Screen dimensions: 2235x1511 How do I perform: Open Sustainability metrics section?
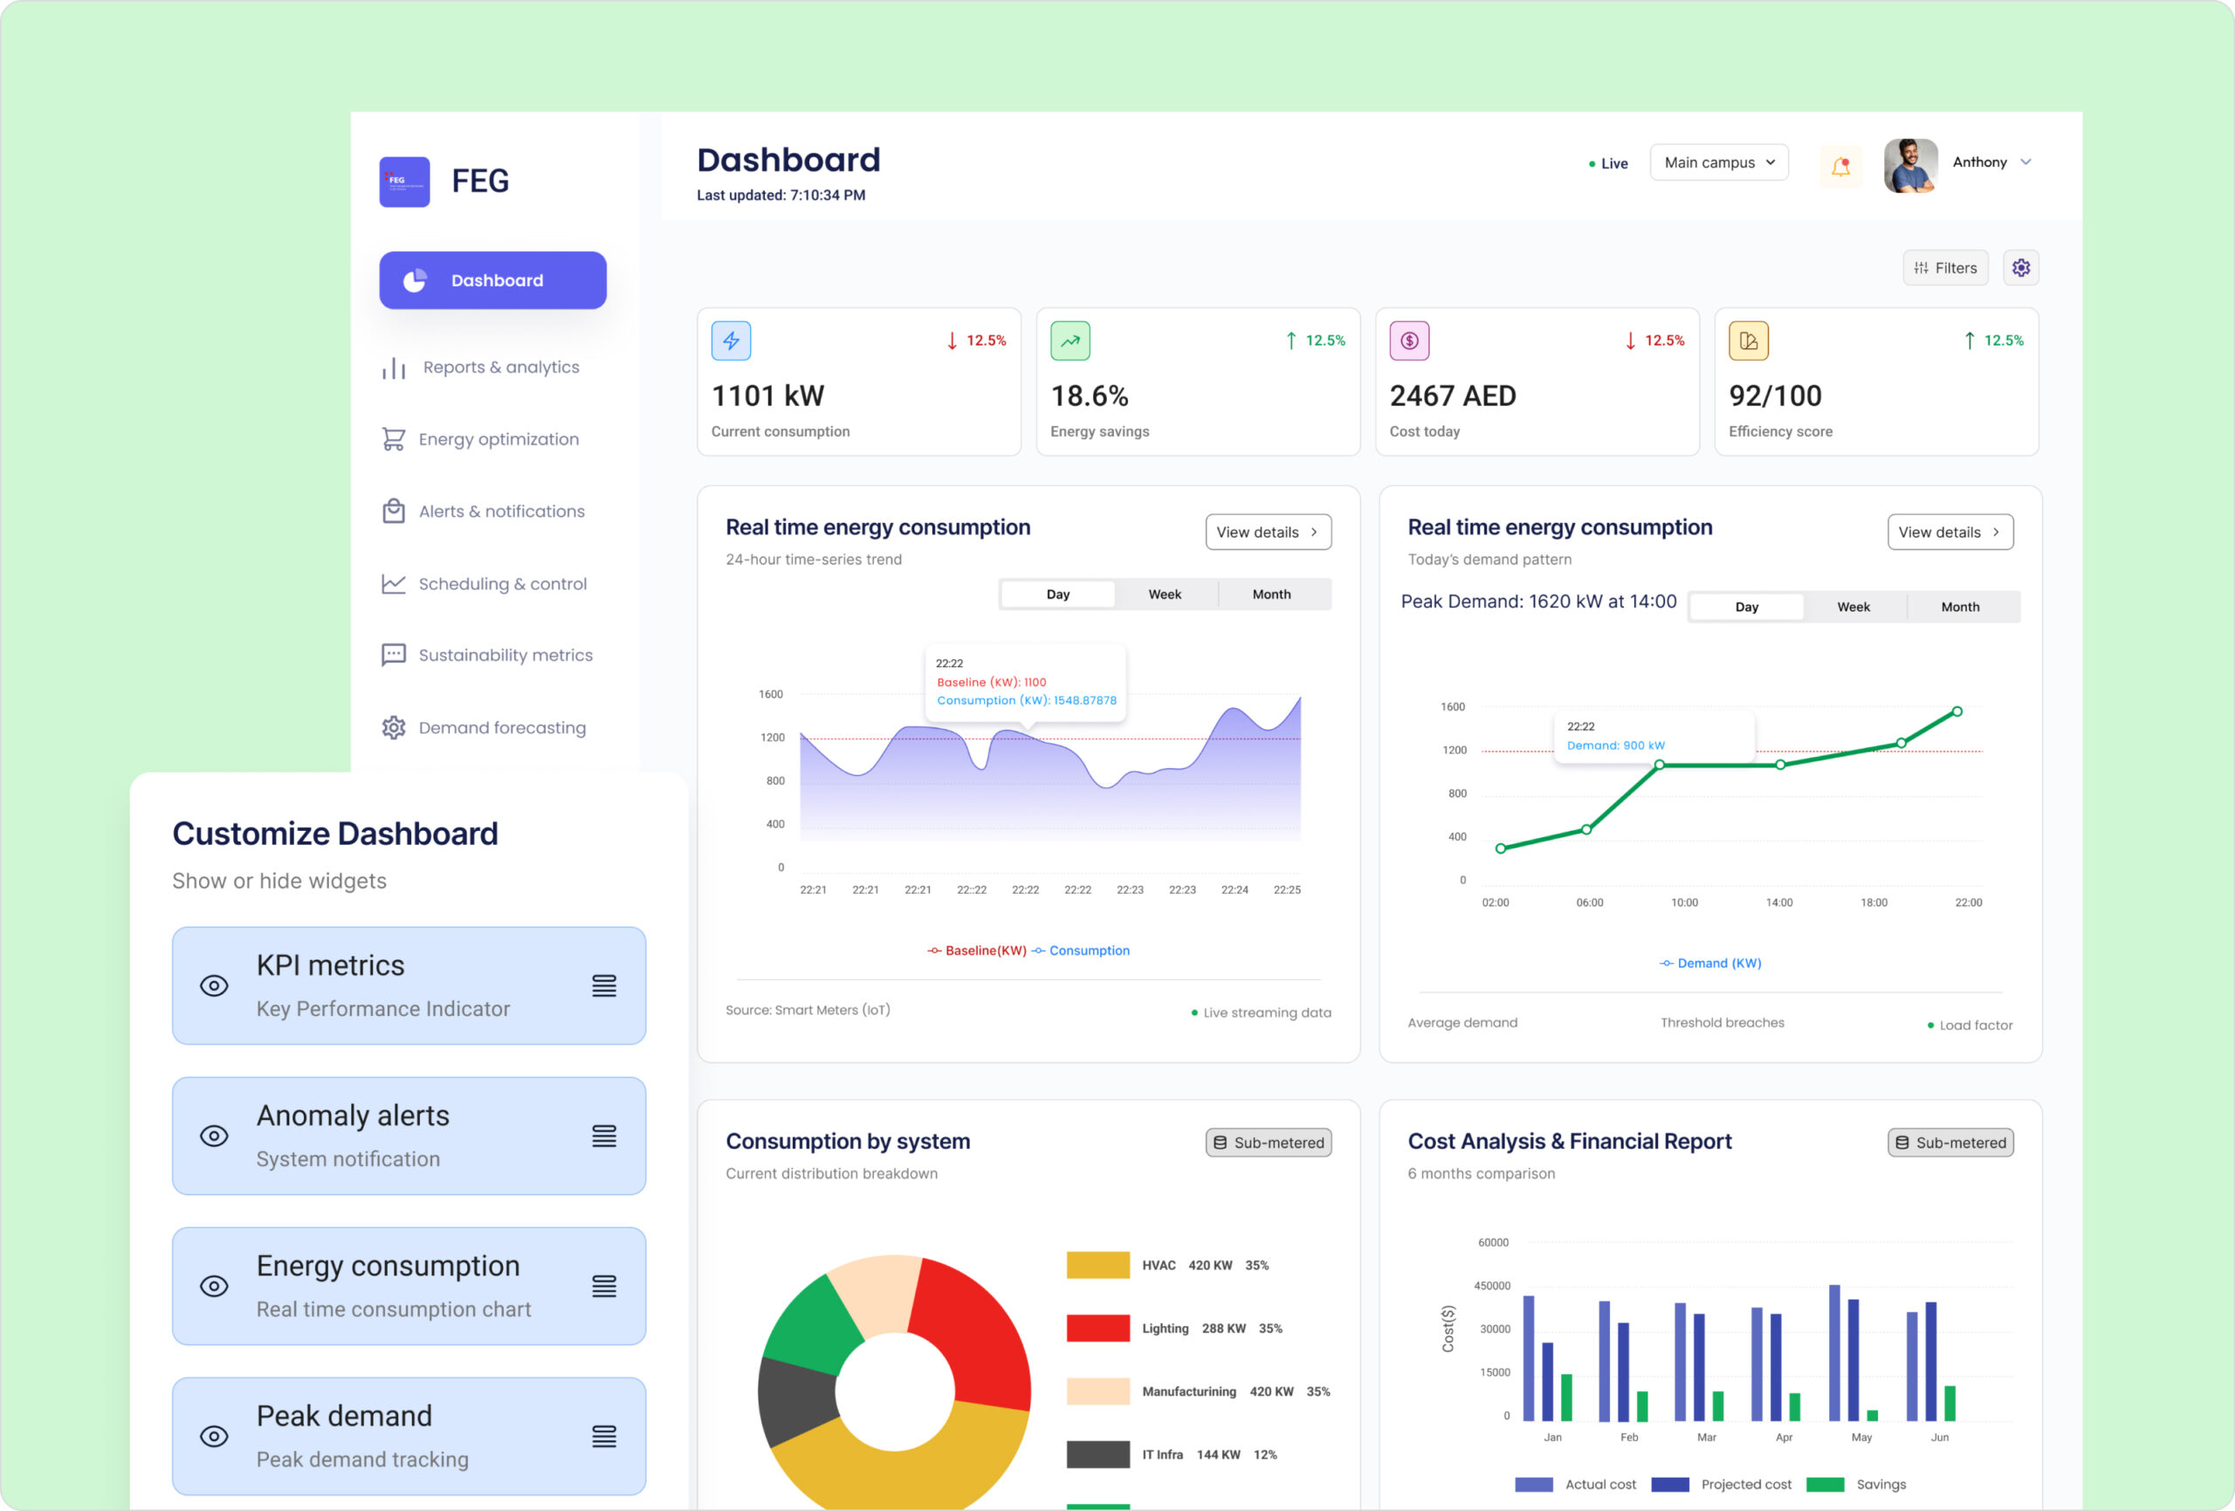505,655
